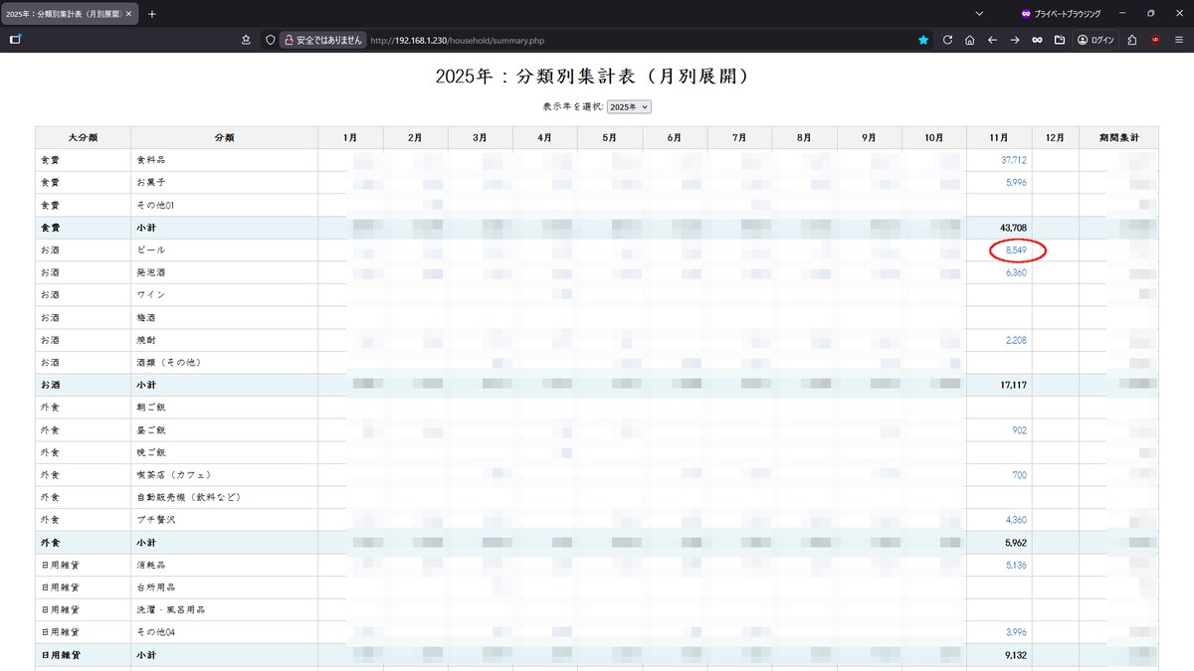
Task: Open the 902 昼ご飯 November link
Action: 1019,430
